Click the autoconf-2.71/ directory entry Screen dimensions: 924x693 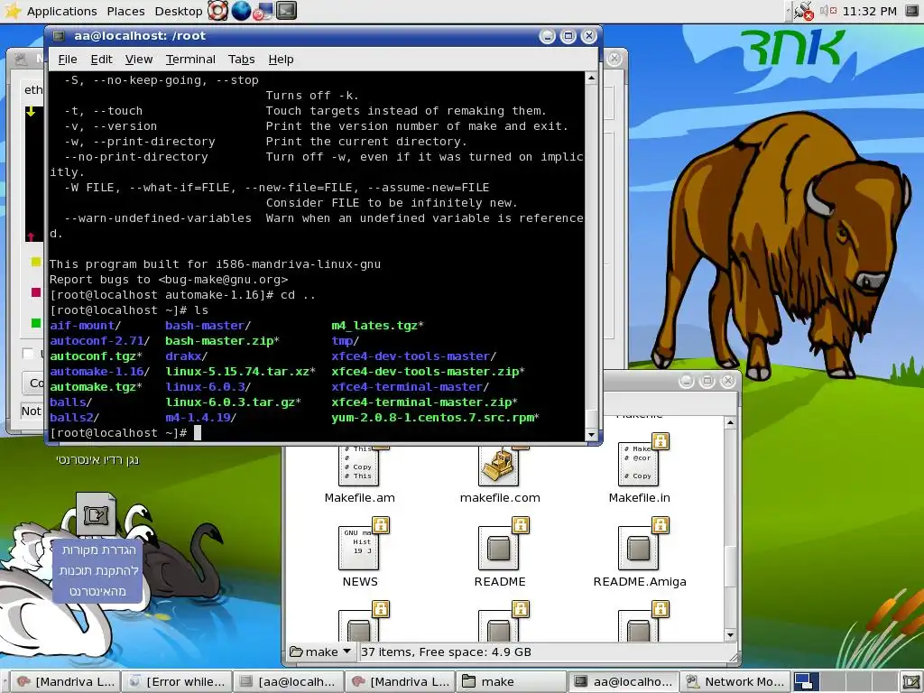point(99,340)
